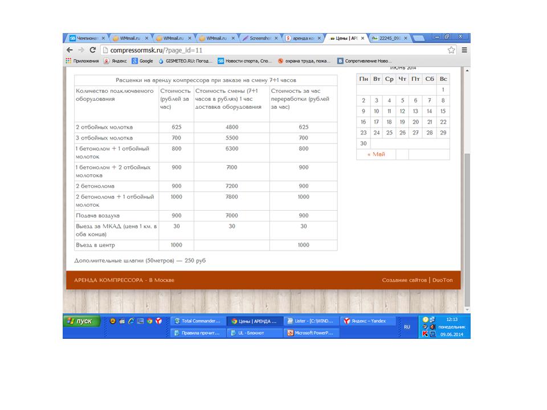Switch to Microsoft PowerP… taskbar button

[x=311, y=333]
